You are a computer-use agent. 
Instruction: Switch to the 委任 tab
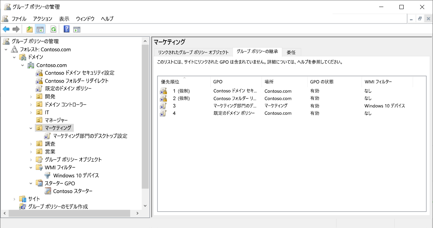click(291, 52)
